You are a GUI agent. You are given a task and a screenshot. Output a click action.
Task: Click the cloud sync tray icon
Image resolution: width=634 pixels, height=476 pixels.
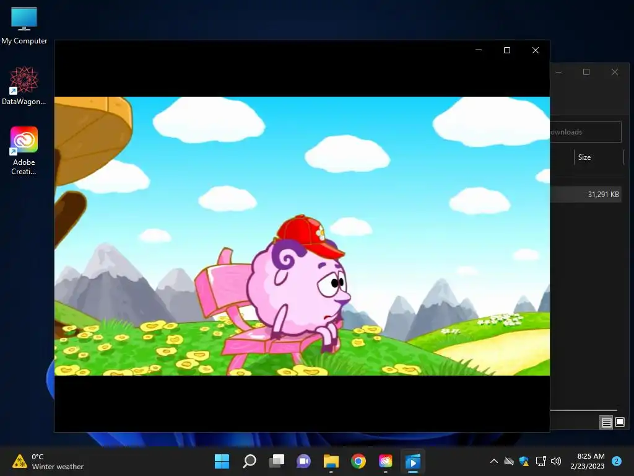tap(509, 461)
